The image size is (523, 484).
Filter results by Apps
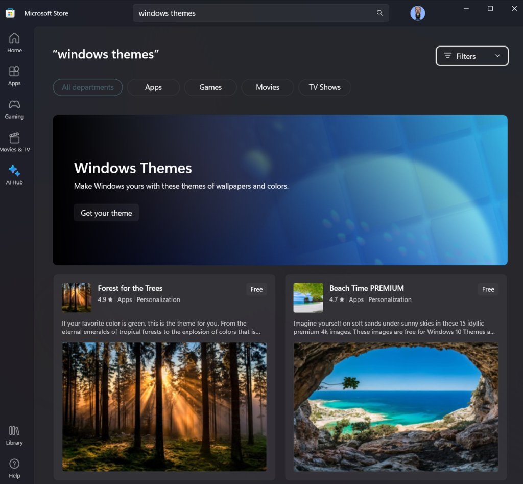[153, 87]
